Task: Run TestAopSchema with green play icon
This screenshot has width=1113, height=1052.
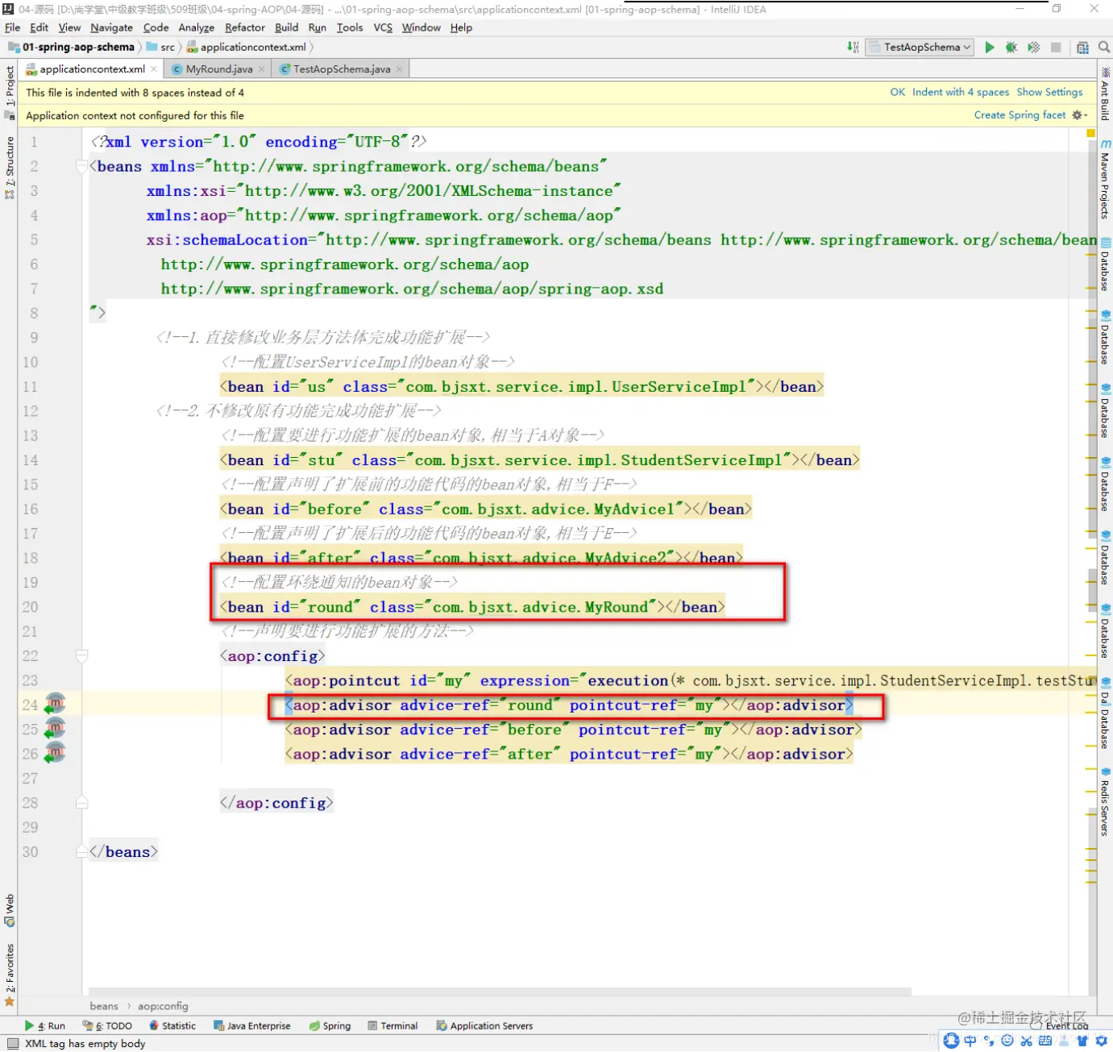Action: click(990, 48)
